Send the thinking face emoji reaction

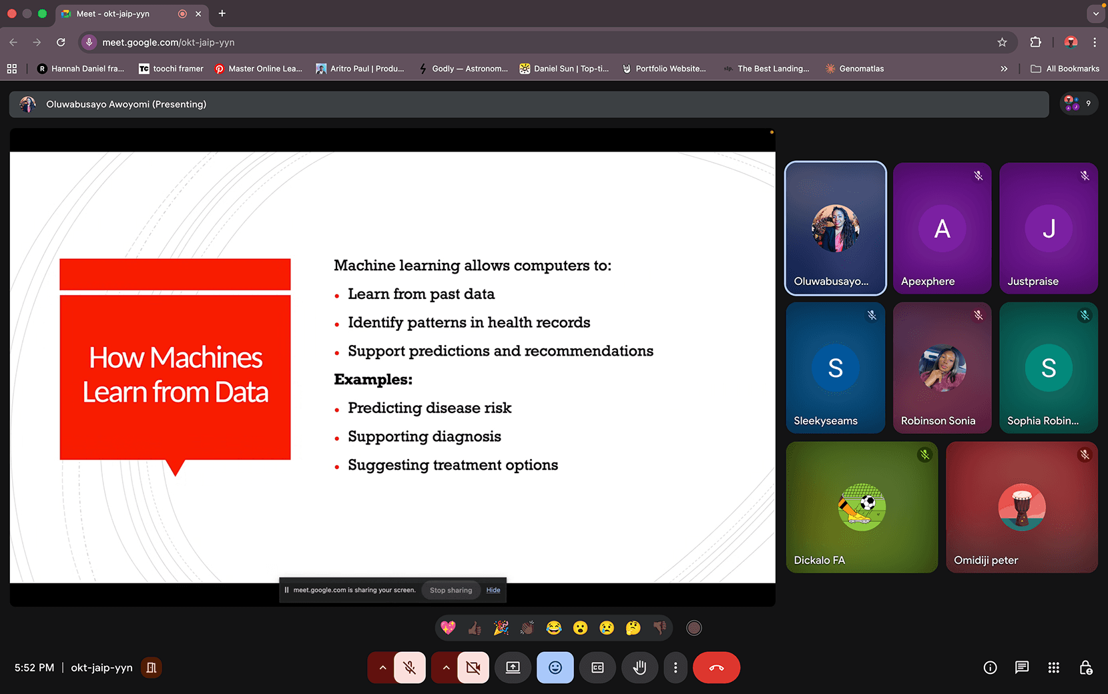point(633,628)
